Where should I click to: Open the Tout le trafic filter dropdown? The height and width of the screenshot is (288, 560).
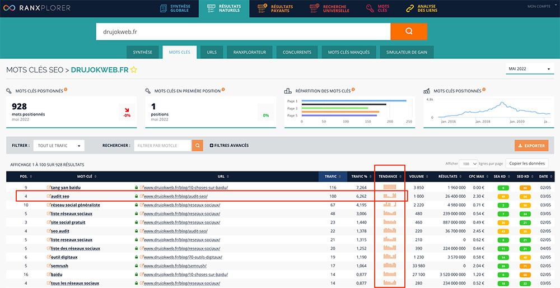59,146
